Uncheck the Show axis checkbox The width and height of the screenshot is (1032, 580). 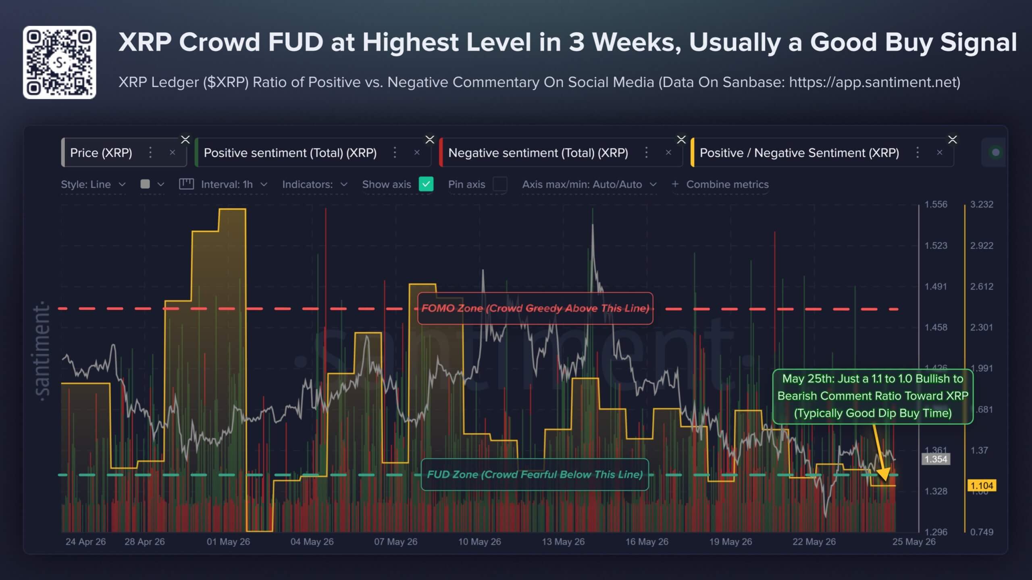426,184
